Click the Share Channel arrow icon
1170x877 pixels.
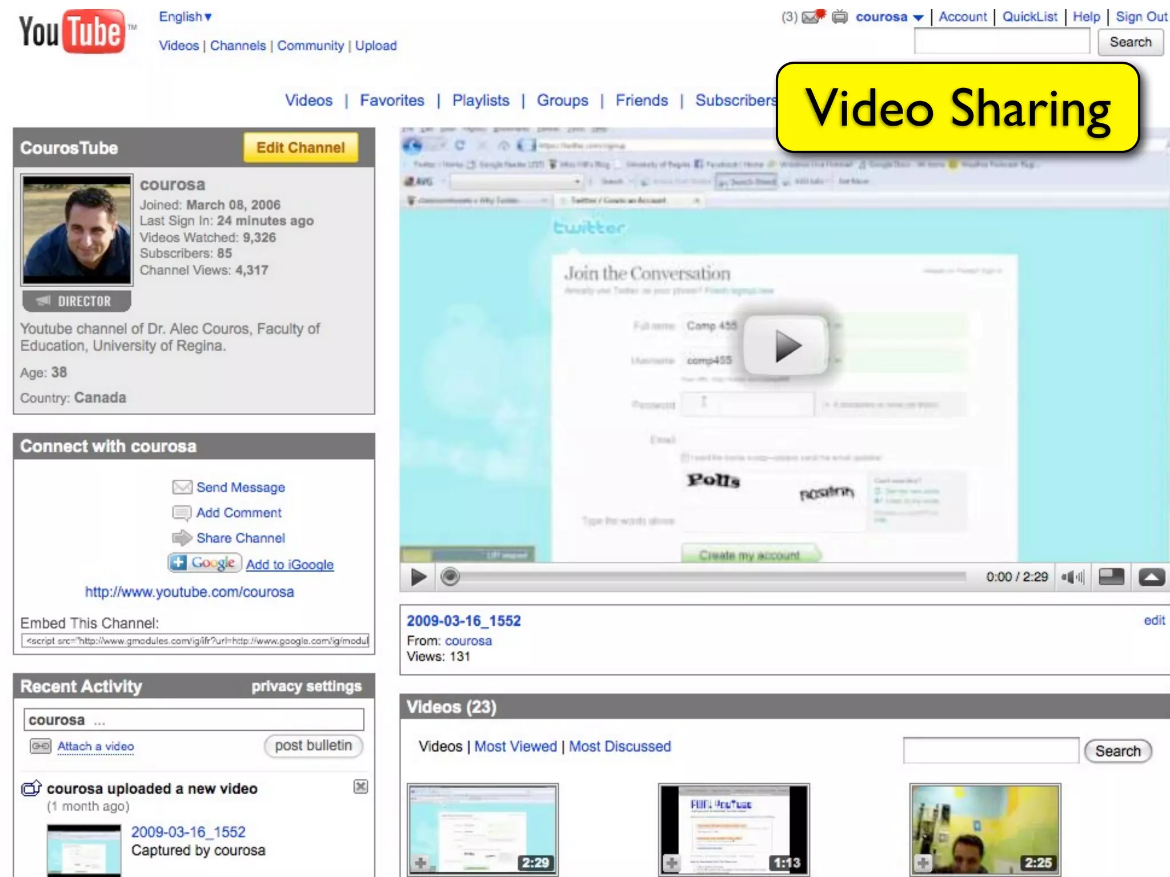(x=182, y=538)
